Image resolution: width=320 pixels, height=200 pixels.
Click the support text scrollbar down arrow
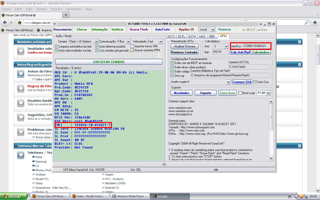tap(271, 158)
